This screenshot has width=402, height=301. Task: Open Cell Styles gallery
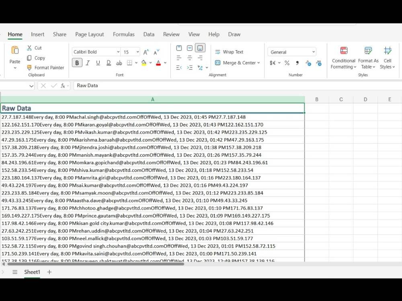click(x=388, y=58)
